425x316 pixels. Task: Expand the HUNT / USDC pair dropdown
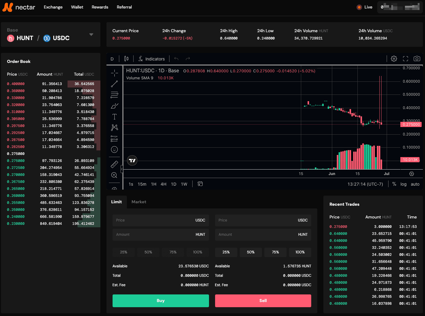coord(91,35)
